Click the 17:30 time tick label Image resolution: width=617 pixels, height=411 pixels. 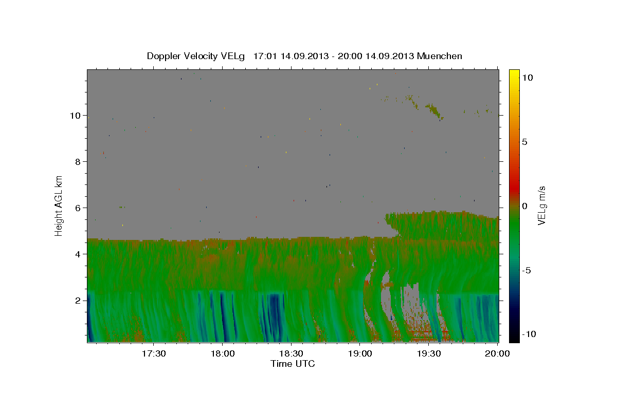tap(154, 353)
